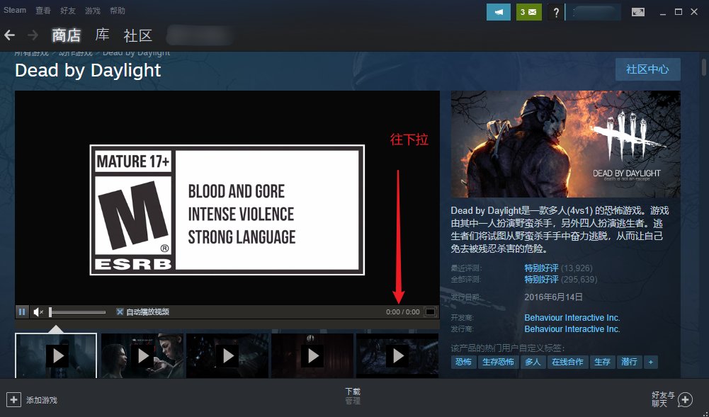
Task: Adjust the video volume slider
Action: coord(78,311)
